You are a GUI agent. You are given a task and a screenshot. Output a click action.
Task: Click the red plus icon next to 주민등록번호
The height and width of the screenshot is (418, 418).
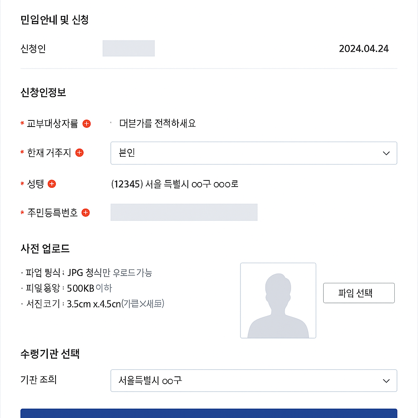click(x=85, y=212)
